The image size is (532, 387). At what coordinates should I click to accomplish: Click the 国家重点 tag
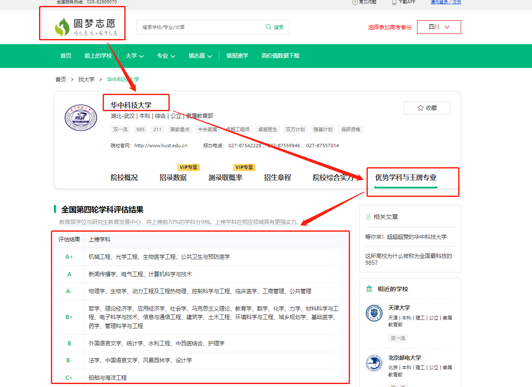180,129
